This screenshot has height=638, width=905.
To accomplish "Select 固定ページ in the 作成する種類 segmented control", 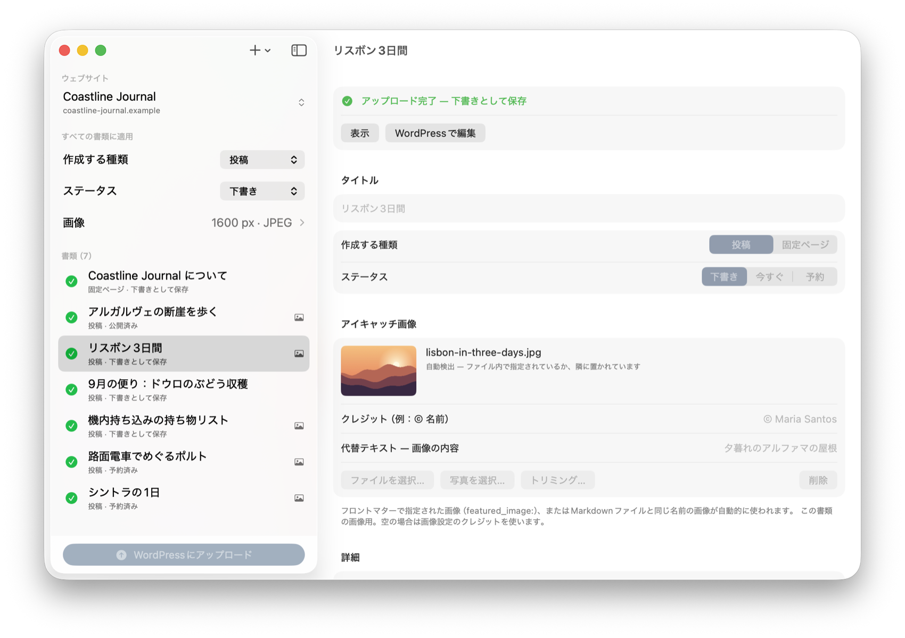I will 805,245.
